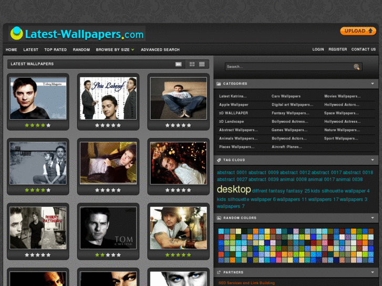Expand the Browse by Size dropdown
The height and width of the screenshot is (286, 382).
point(115,50)
